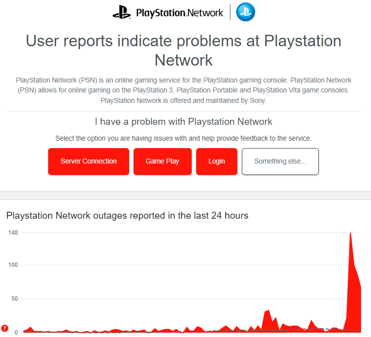
Task: Report a Game Play problem
Action: coord(162,161)
